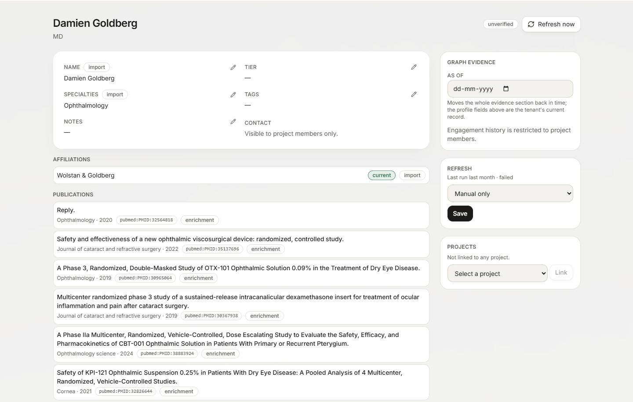The width and height of the screenshot is (633, 402).
Task: Click import badge next to Name
Action: point(97,67)
